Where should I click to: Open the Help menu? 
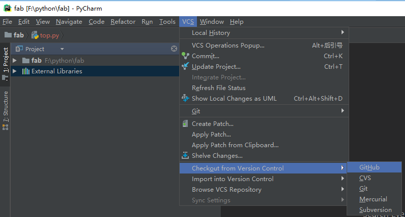tap(237, 22)
